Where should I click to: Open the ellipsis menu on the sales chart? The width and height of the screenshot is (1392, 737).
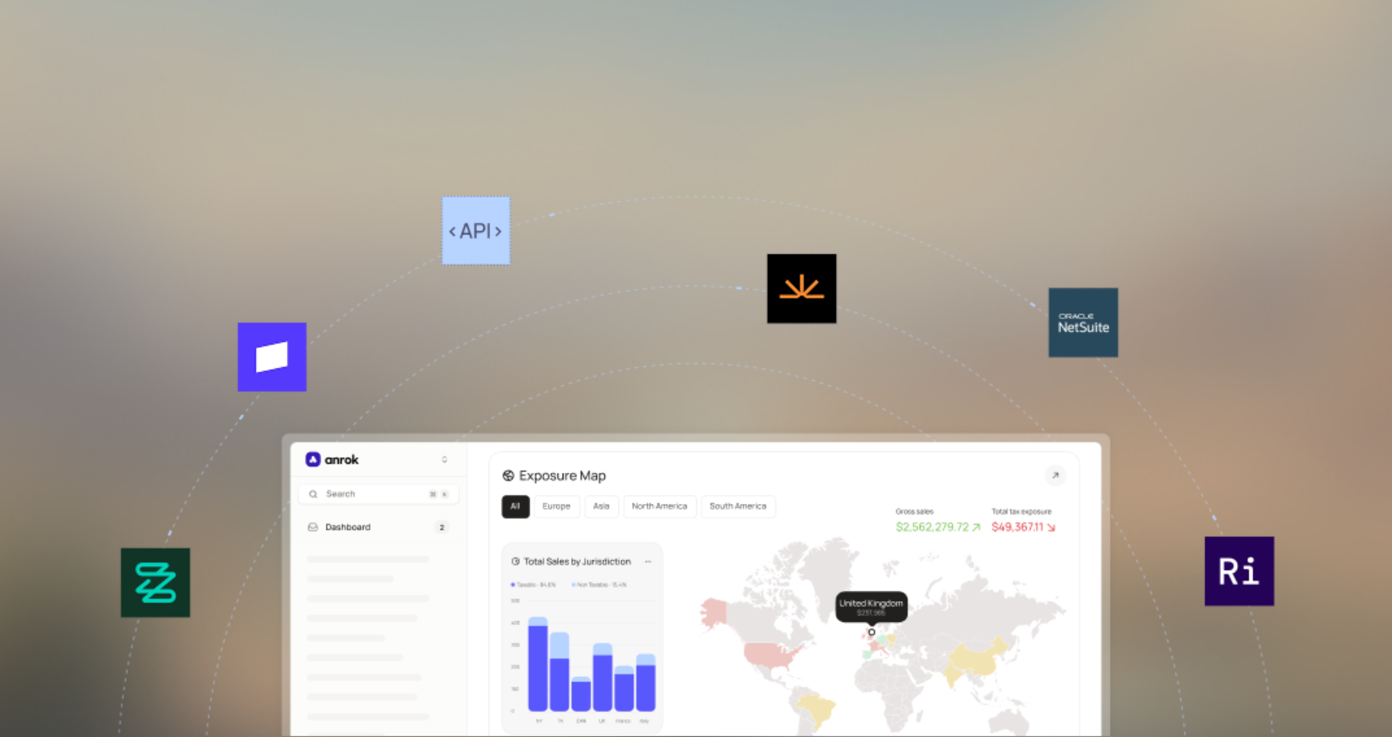point(648,561)
